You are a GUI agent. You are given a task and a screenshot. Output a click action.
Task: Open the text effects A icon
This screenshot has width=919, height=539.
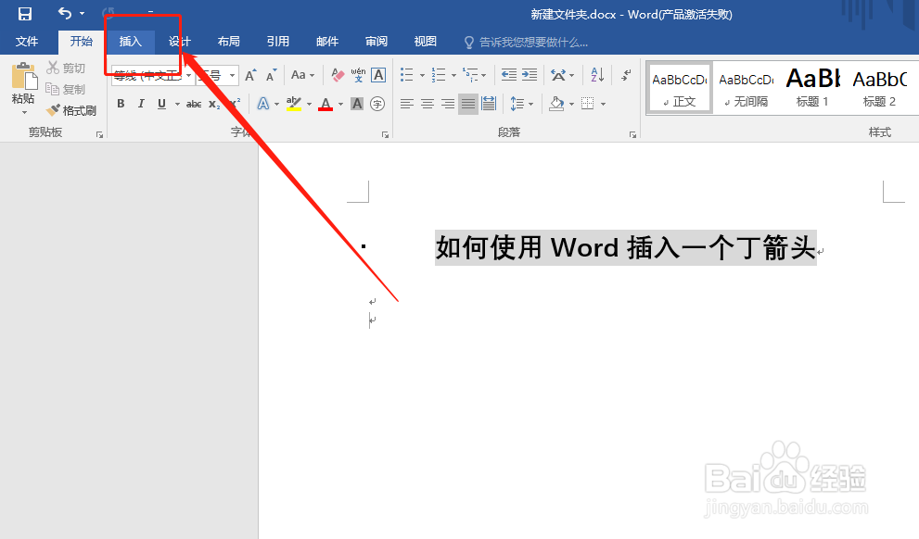click(263, 104)
